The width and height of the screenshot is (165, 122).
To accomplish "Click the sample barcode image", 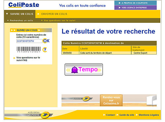I will tap(29, 50).
